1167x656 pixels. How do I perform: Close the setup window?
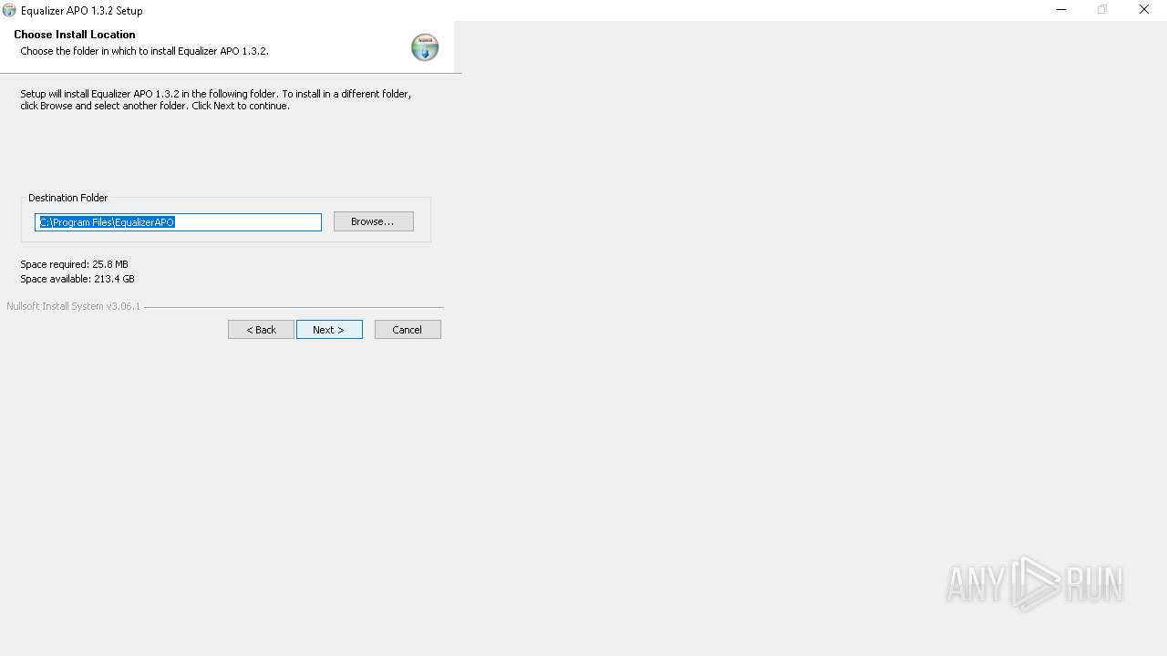pos(1144,10)
